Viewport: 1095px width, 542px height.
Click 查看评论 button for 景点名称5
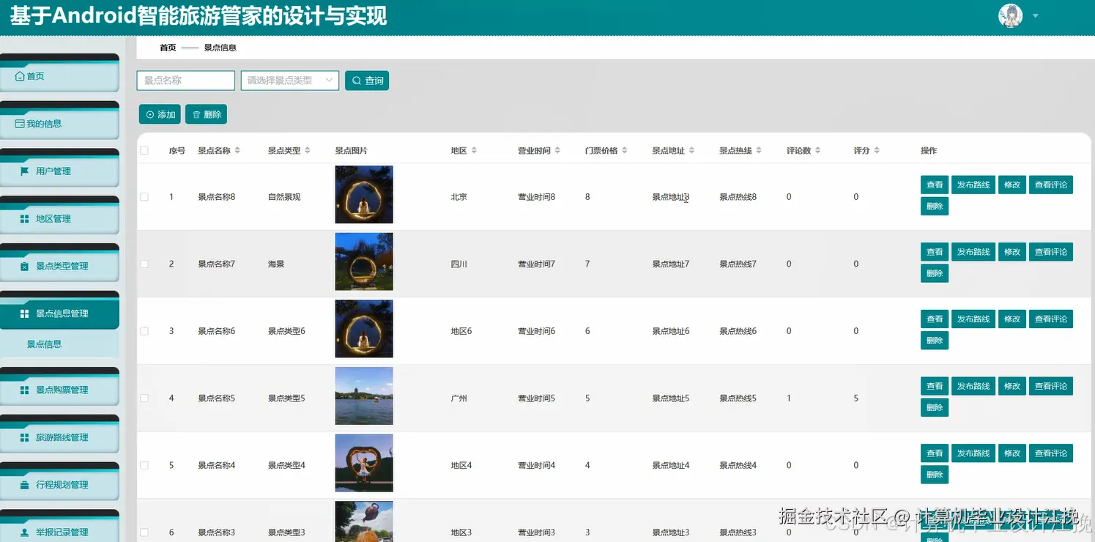1051,386
